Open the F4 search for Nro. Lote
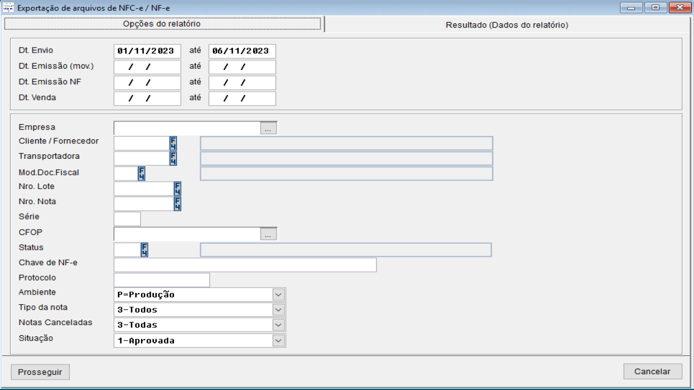Image resolution: width=694 pixels, height=390 pixels. [177, 188]
